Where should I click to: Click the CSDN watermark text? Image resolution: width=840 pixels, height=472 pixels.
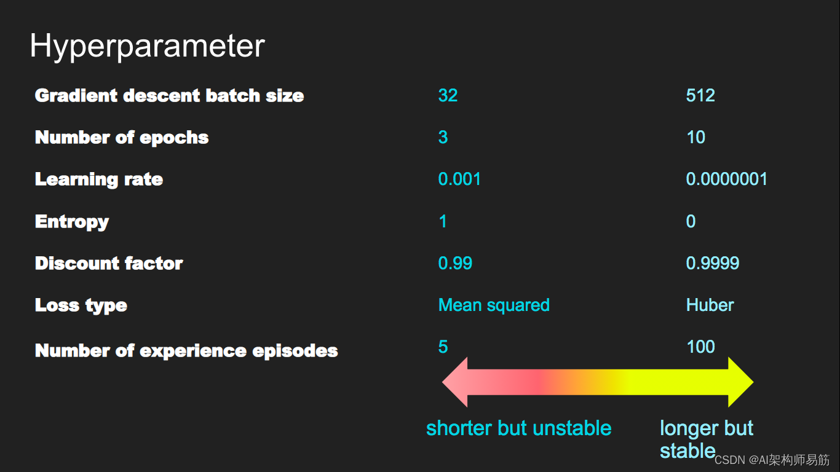(772, 460)
